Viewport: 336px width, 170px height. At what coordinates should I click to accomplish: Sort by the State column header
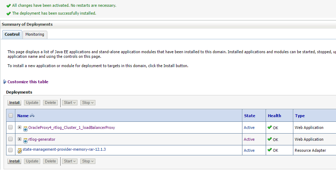(250, 116)
